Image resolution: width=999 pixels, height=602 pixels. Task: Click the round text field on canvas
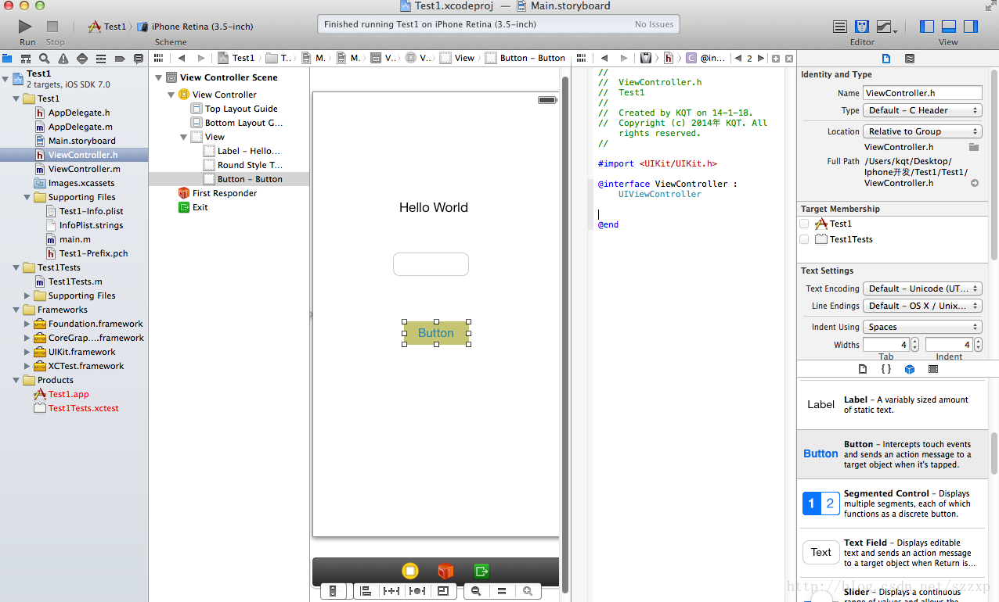[x=431, y=264]
